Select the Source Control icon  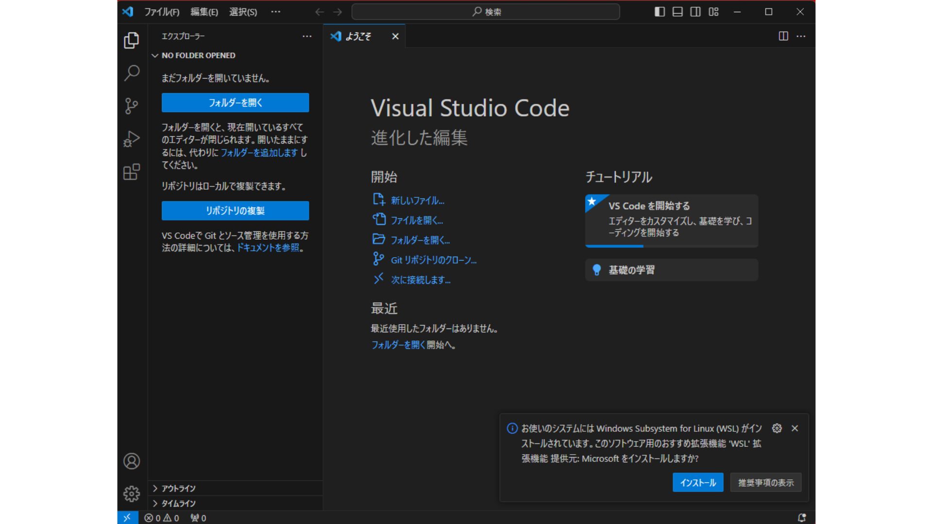click(x=131, y=106)
